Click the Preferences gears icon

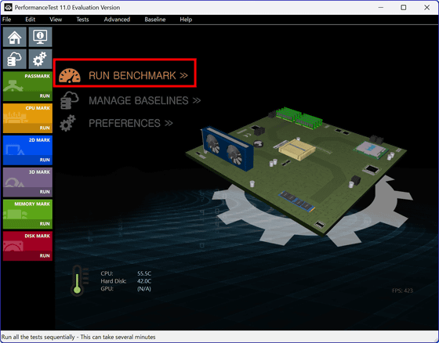pos(67,123)
